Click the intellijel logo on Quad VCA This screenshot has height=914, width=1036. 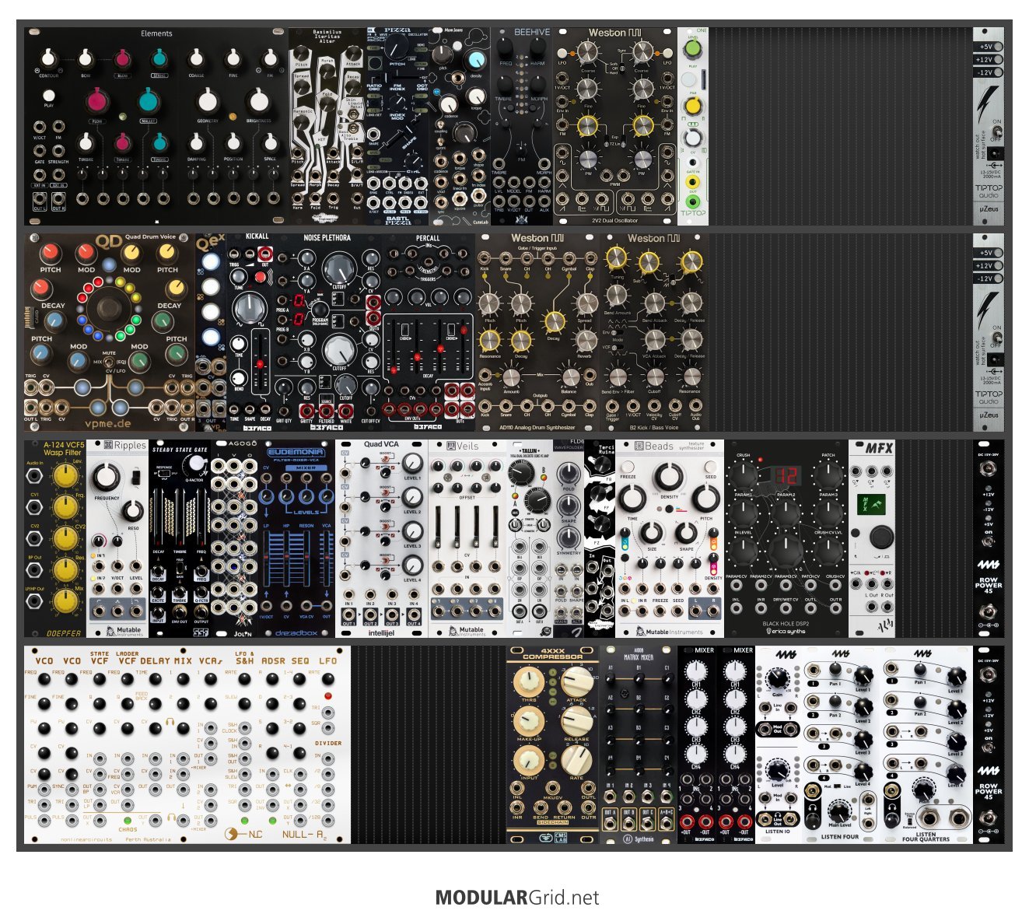click(x=381, y=632)
